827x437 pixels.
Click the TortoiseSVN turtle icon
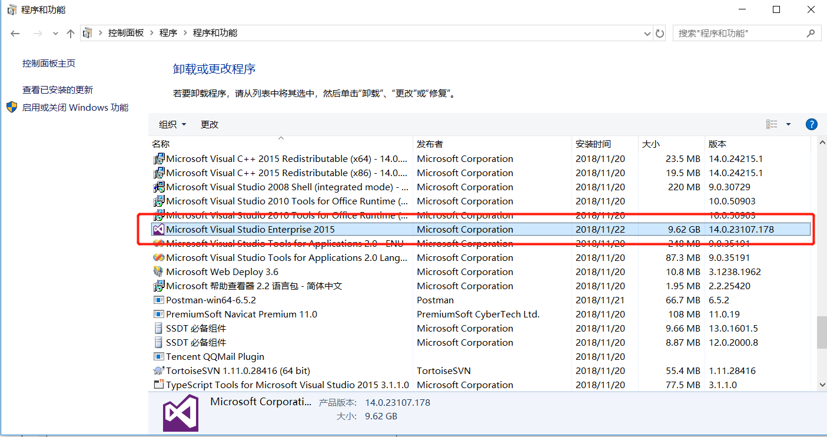(158, 370)
